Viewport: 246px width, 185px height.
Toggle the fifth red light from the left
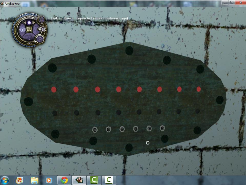(139, 89)
